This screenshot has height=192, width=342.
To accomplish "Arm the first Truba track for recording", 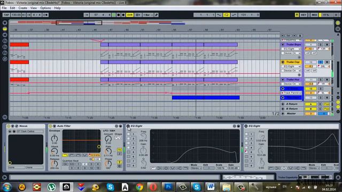I will click(x=327, y=45).
